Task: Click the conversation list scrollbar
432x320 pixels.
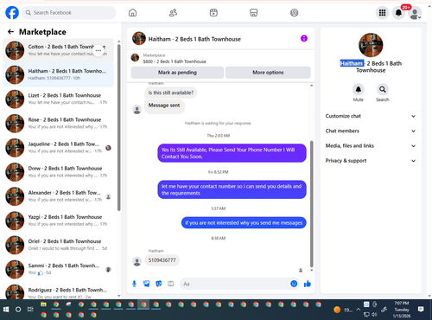Action: [x=118, y=128]
